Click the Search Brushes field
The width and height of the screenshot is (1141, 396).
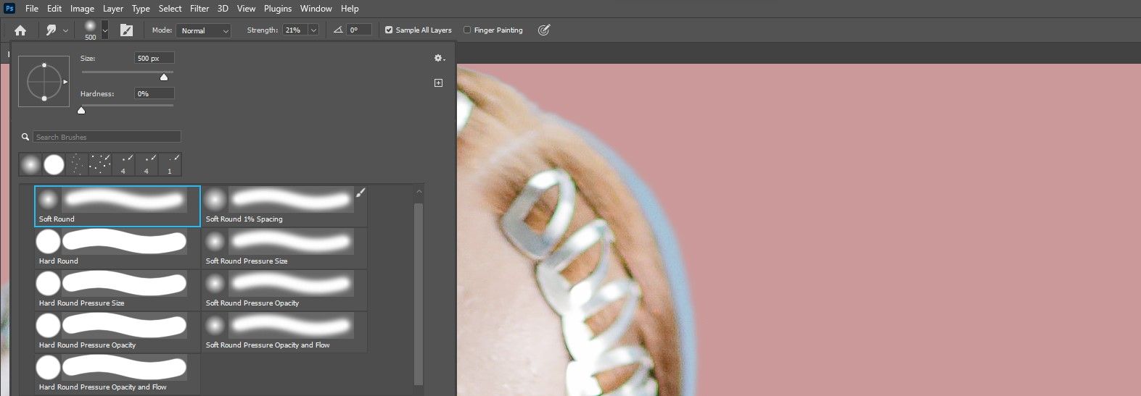[x=107, y=137]
